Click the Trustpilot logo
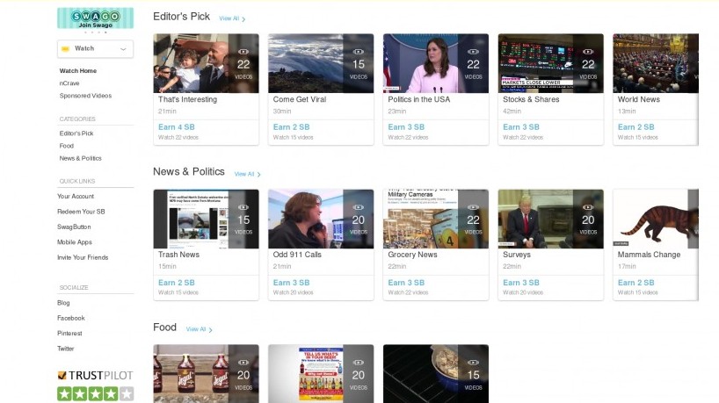The image size is (719, 403). click(x=96, y=376)
